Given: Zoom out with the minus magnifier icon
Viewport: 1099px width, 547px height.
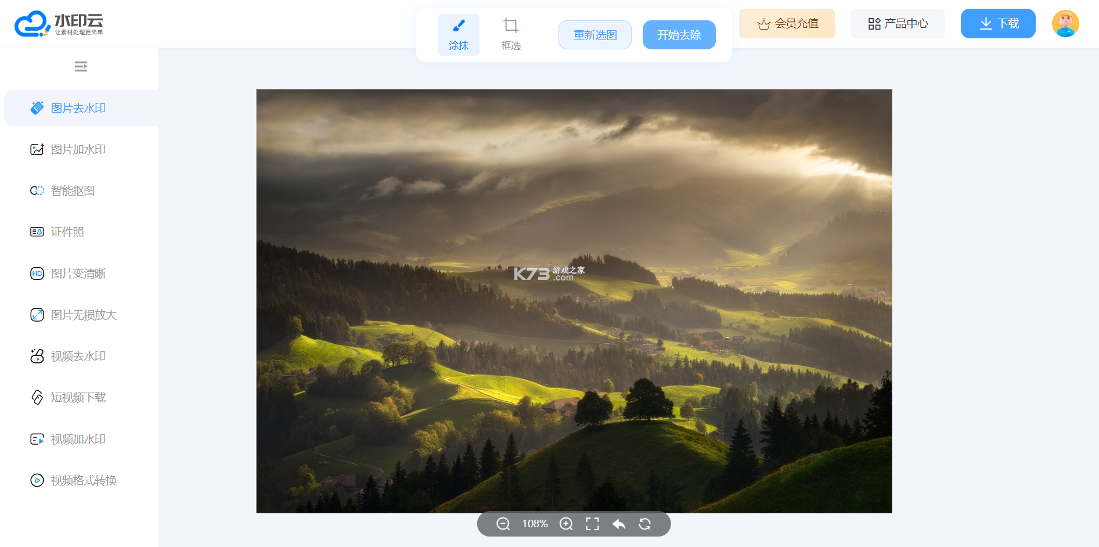Looking at the screenshot, I should [x=503, y=524].
